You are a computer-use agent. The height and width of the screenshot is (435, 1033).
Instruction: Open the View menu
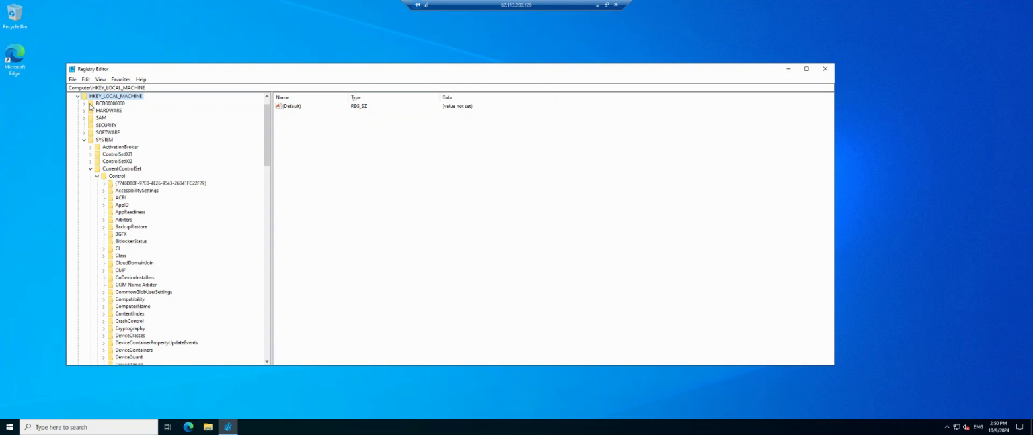coord(100,79)
